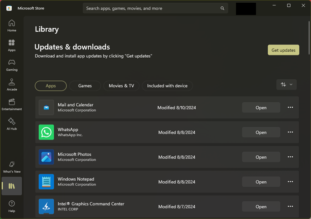Go to the Home sidebar icon
This screenshot has height=219, width=311.
(12, 25)
